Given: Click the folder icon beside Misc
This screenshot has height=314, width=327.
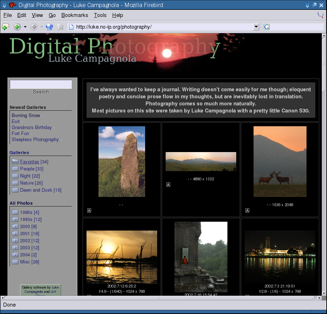Looking at the screenshot, I should (15, 262).
